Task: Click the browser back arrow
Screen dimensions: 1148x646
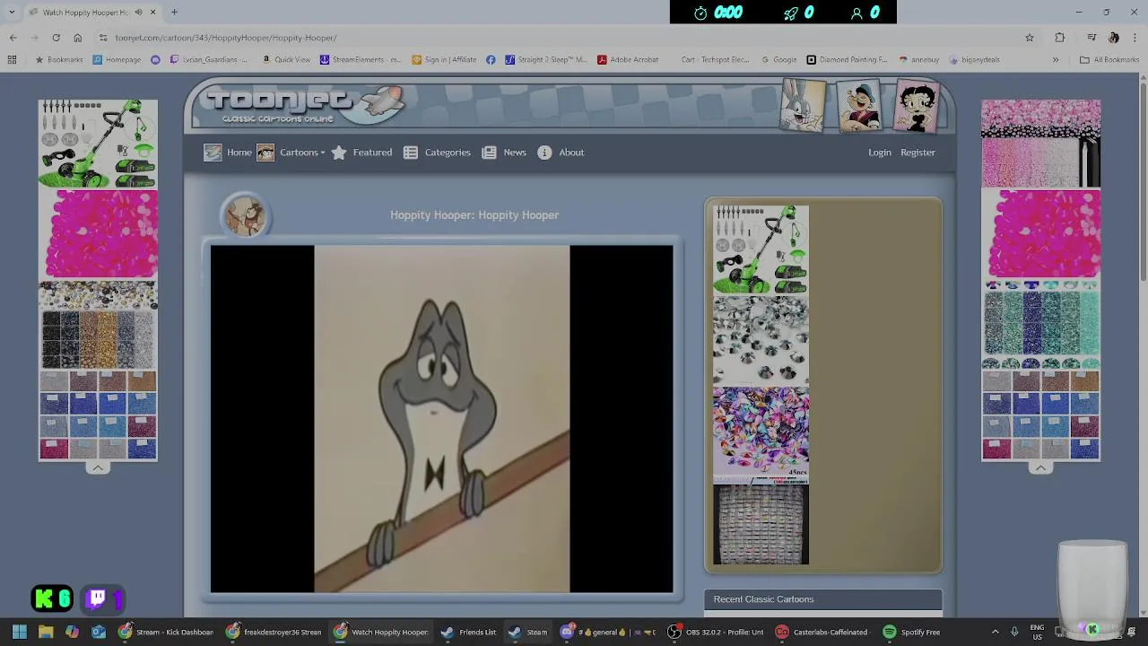Action: coord(13,38)
